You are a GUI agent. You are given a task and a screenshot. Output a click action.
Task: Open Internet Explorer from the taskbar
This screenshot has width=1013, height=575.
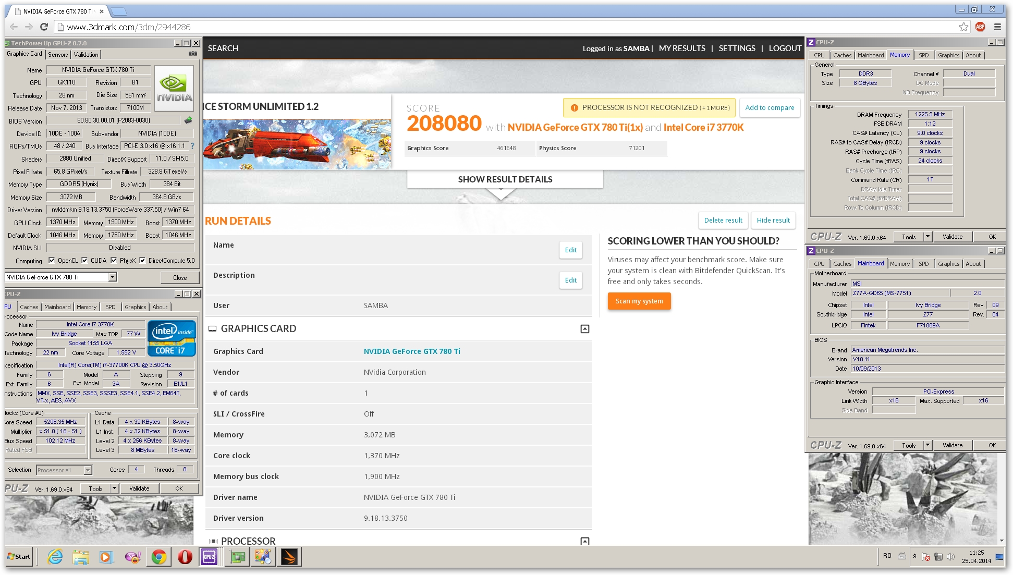coord(55,557)
